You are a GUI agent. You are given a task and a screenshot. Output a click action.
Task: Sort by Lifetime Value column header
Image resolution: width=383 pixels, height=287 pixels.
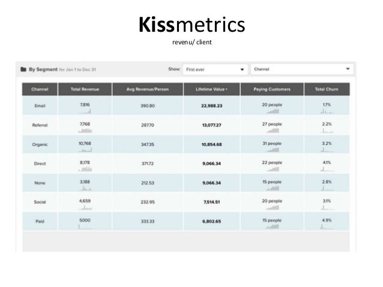tap(211, 89)
